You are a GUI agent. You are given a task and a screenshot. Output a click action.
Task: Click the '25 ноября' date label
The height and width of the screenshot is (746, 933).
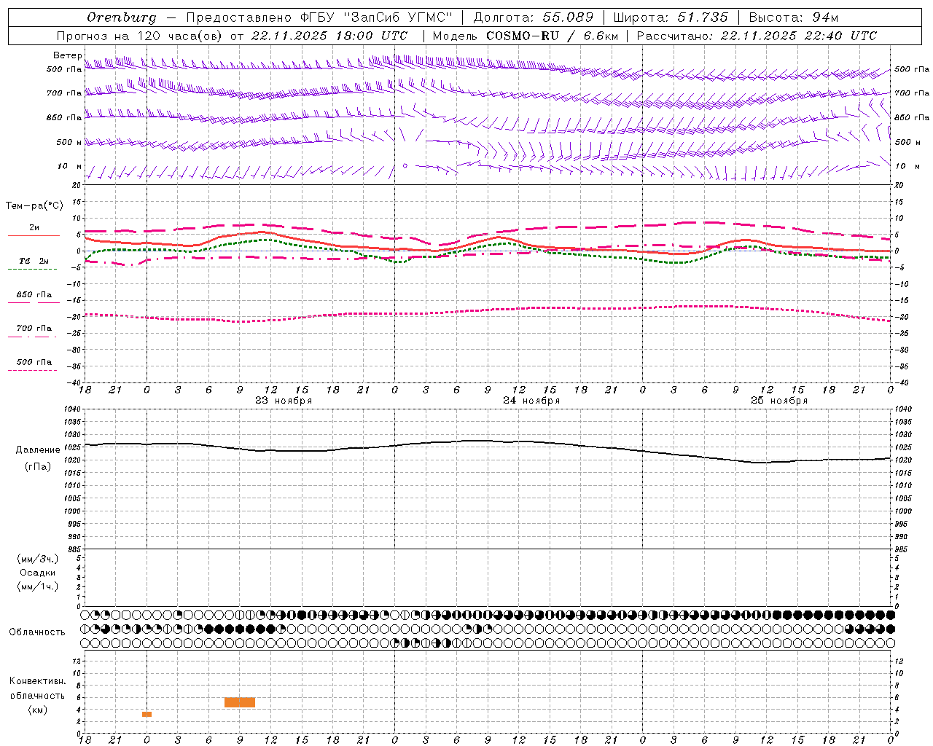(779, 401)
